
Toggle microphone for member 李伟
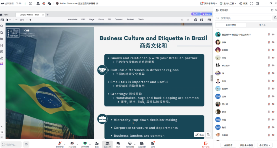point(269,42)
